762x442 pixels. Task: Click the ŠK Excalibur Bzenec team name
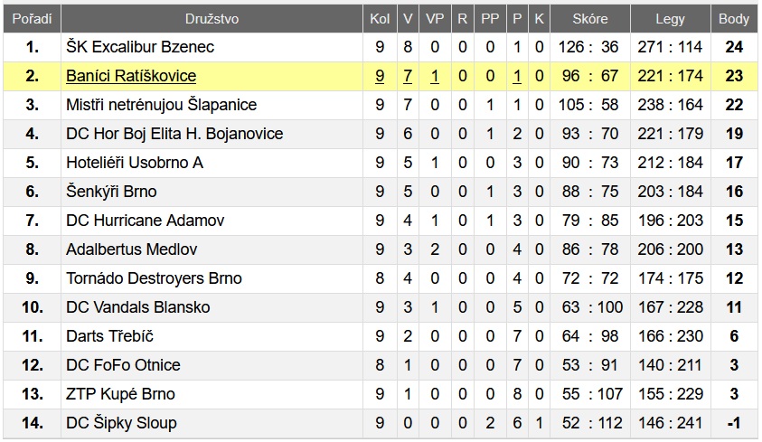coord(140,47)
